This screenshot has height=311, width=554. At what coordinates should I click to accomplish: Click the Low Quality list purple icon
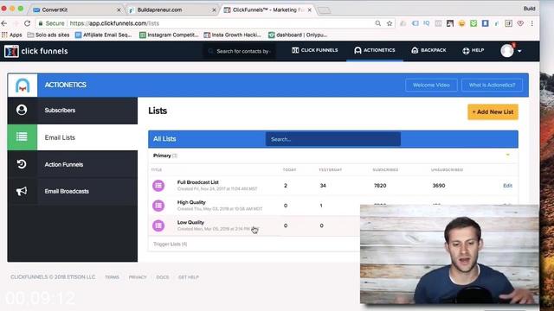(x=158, y=225)
